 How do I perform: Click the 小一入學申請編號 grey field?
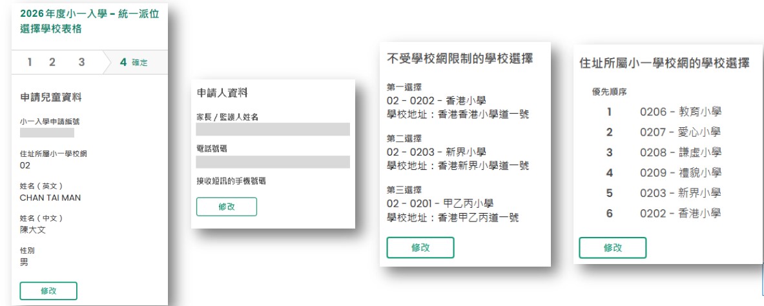click(x=46, y=133)
